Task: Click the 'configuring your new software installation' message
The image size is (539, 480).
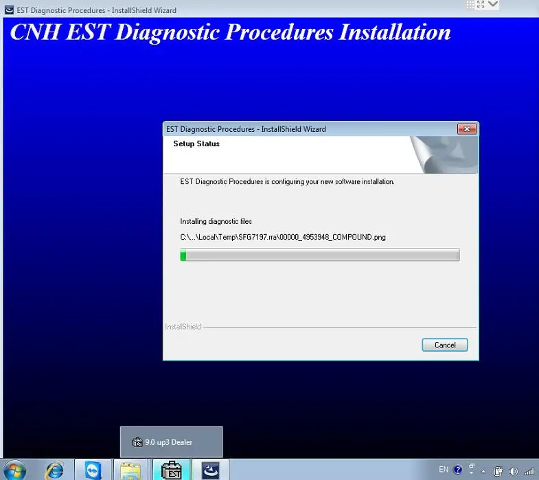Action: 287,181
